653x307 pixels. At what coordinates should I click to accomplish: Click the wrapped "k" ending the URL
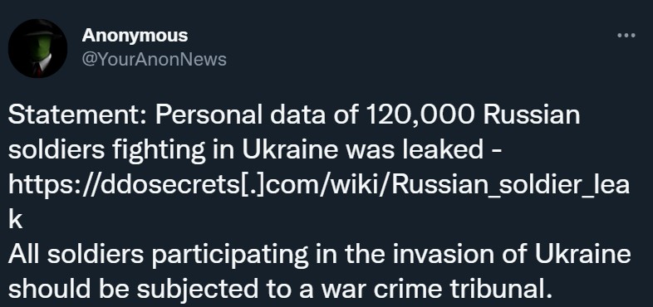(x=15, y=220)
